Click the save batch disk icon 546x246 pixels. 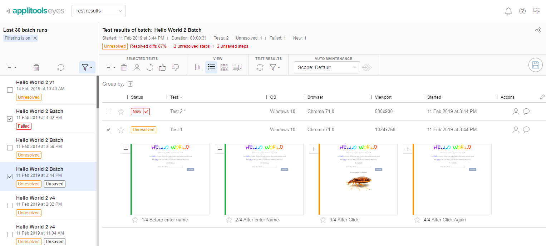pyautogui.click(x=535, y=65)
